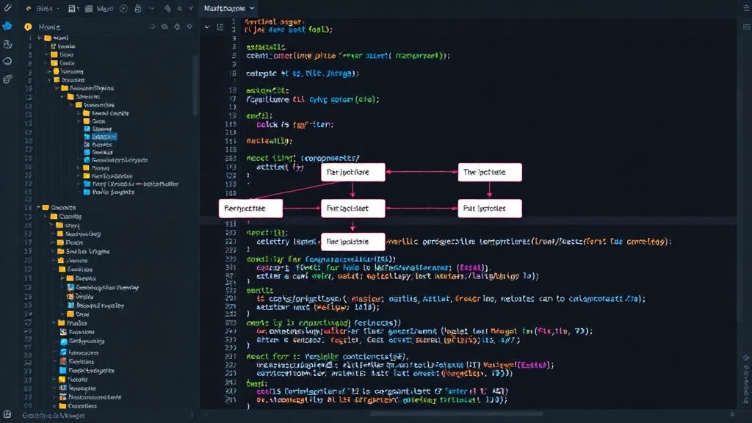
Task: Click the last action icon in the explorer header
Action: coord(189,27)
